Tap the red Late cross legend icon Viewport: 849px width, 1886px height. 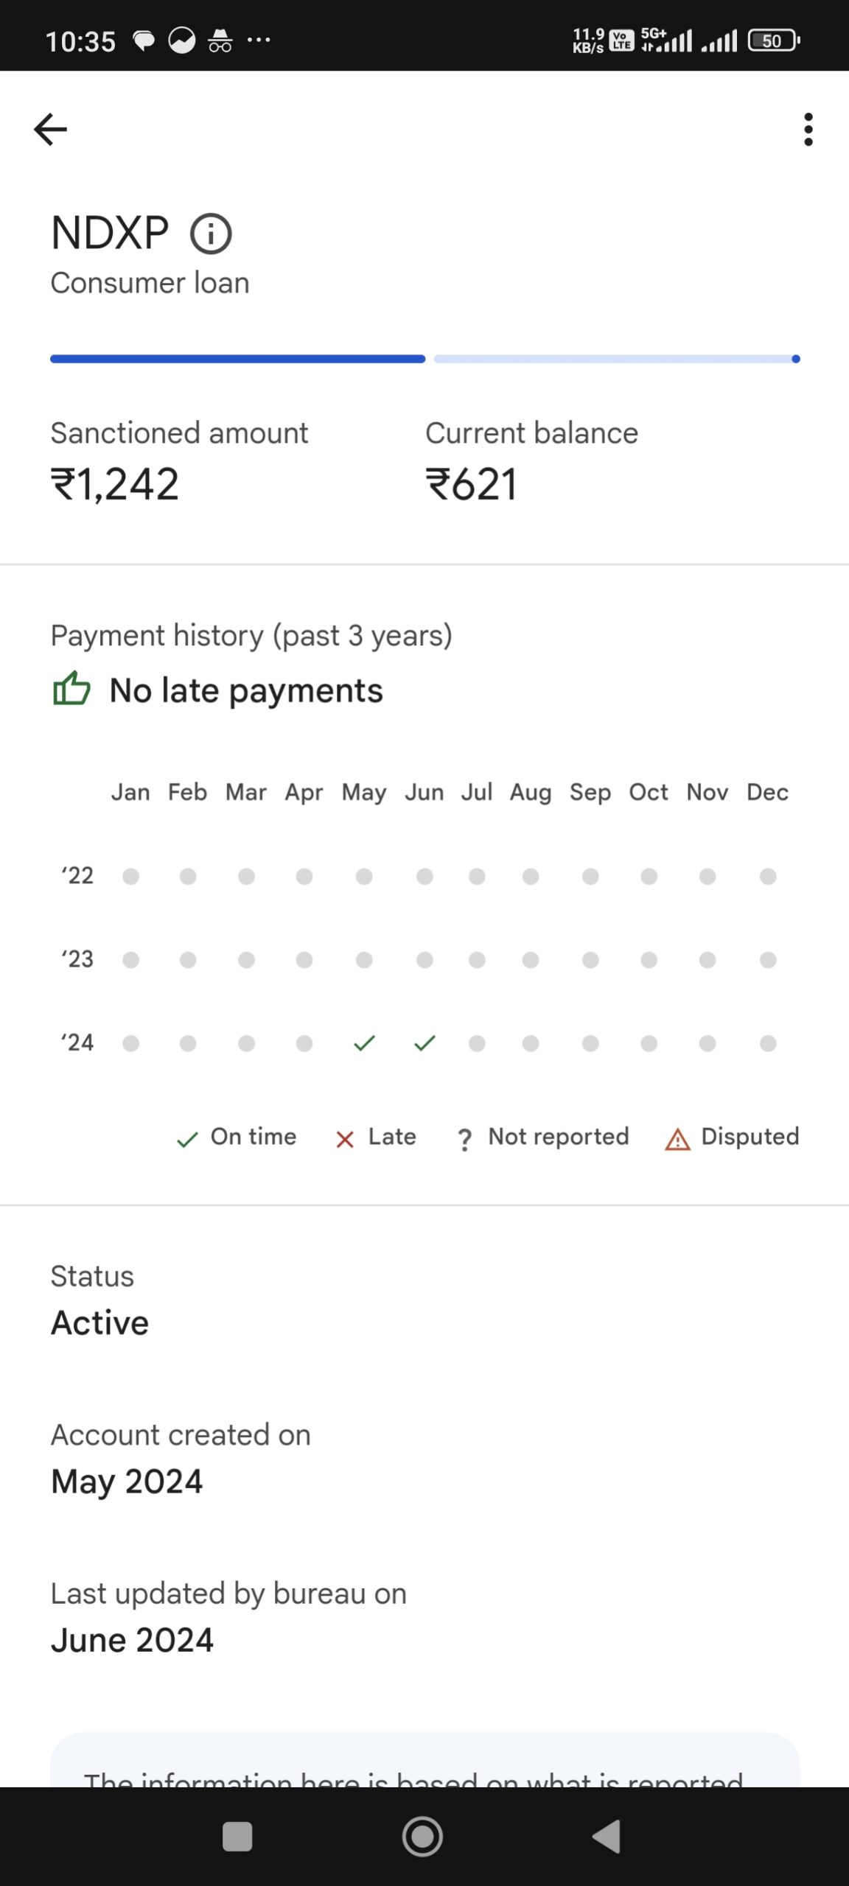[345, 1139]
